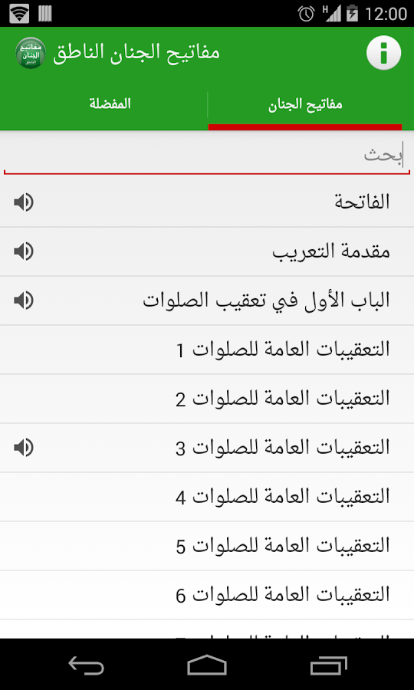Open التعقيبات العامة للصلوات 5
This screenshot has width=414, height=690.
[x=207, y=546]
